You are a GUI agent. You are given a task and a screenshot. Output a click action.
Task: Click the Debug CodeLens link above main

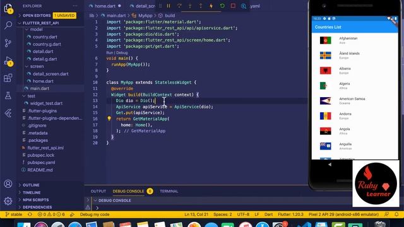point(122,52)
